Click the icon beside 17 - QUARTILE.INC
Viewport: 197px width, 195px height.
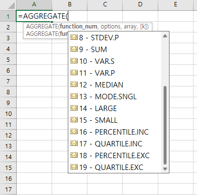(74, 143)
